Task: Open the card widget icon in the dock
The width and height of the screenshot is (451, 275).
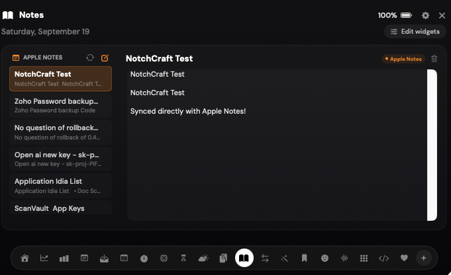Action: pyautogui.click(x=84, y=258)
